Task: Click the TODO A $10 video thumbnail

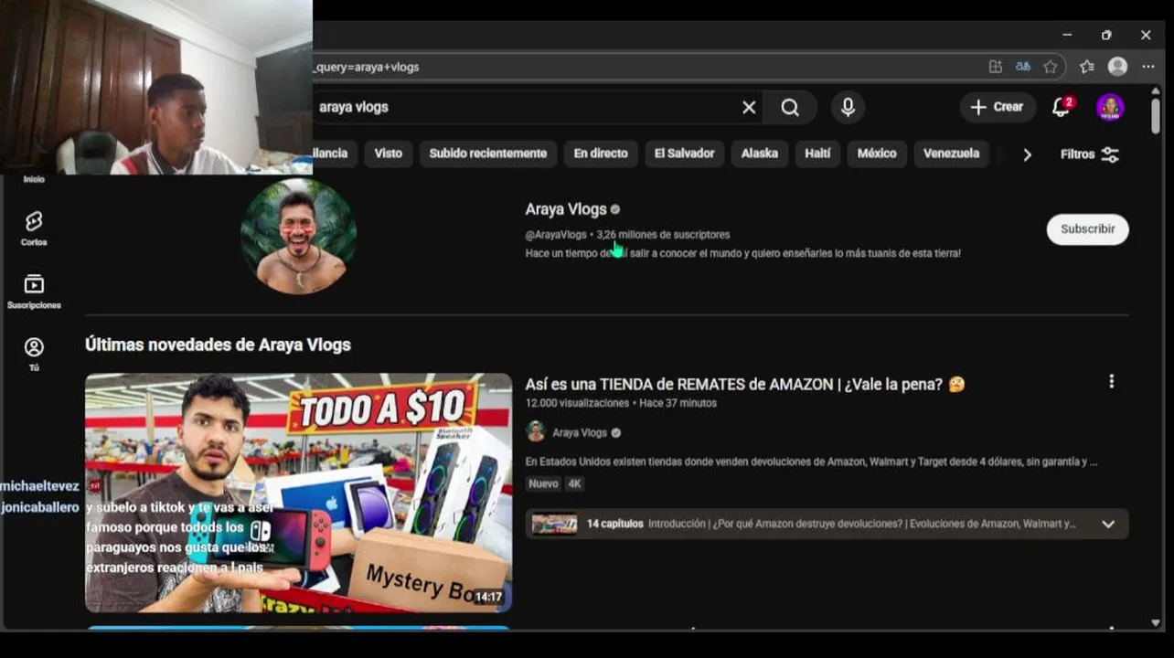Action: click(298, 493)
